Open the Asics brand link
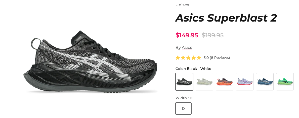Image resolution: width=299 pixels, height=118 pixels. point(187,48)
